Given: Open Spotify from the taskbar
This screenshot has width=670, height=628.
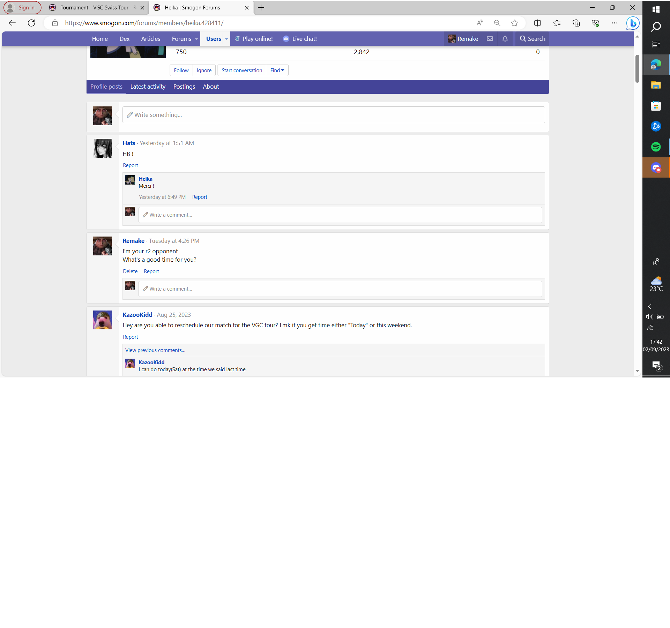Looking at the screenshot, I should coord(656,147).
